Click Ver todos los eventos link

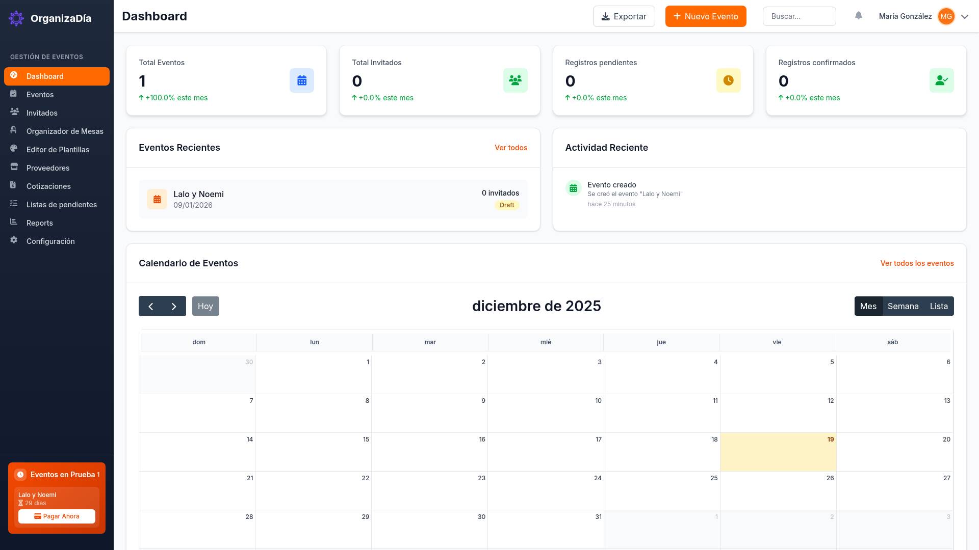click(x=917, y=263)
